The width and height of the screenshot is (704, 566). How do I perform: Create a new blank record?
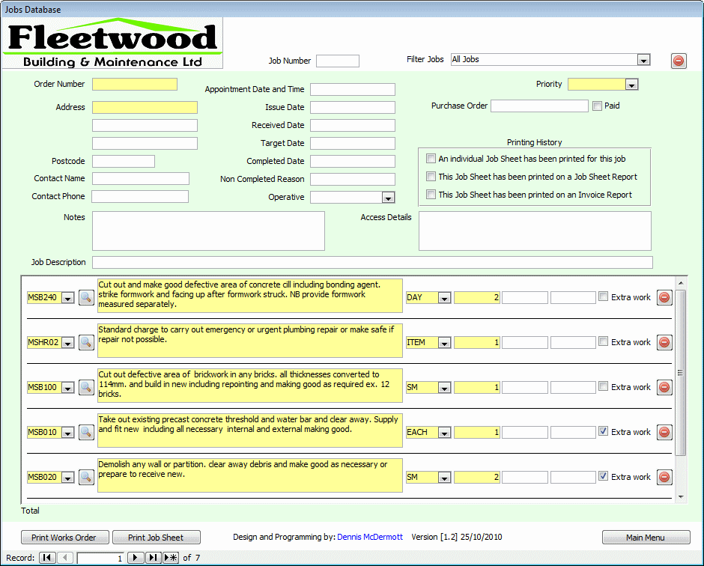(171, 558)
